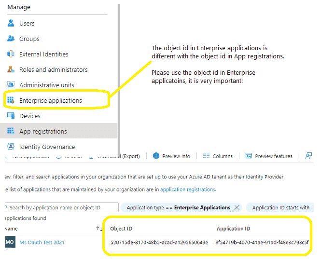Click the Enterprise applications grid icon
The image size is (335, 259).
click(x=11, y=100)
